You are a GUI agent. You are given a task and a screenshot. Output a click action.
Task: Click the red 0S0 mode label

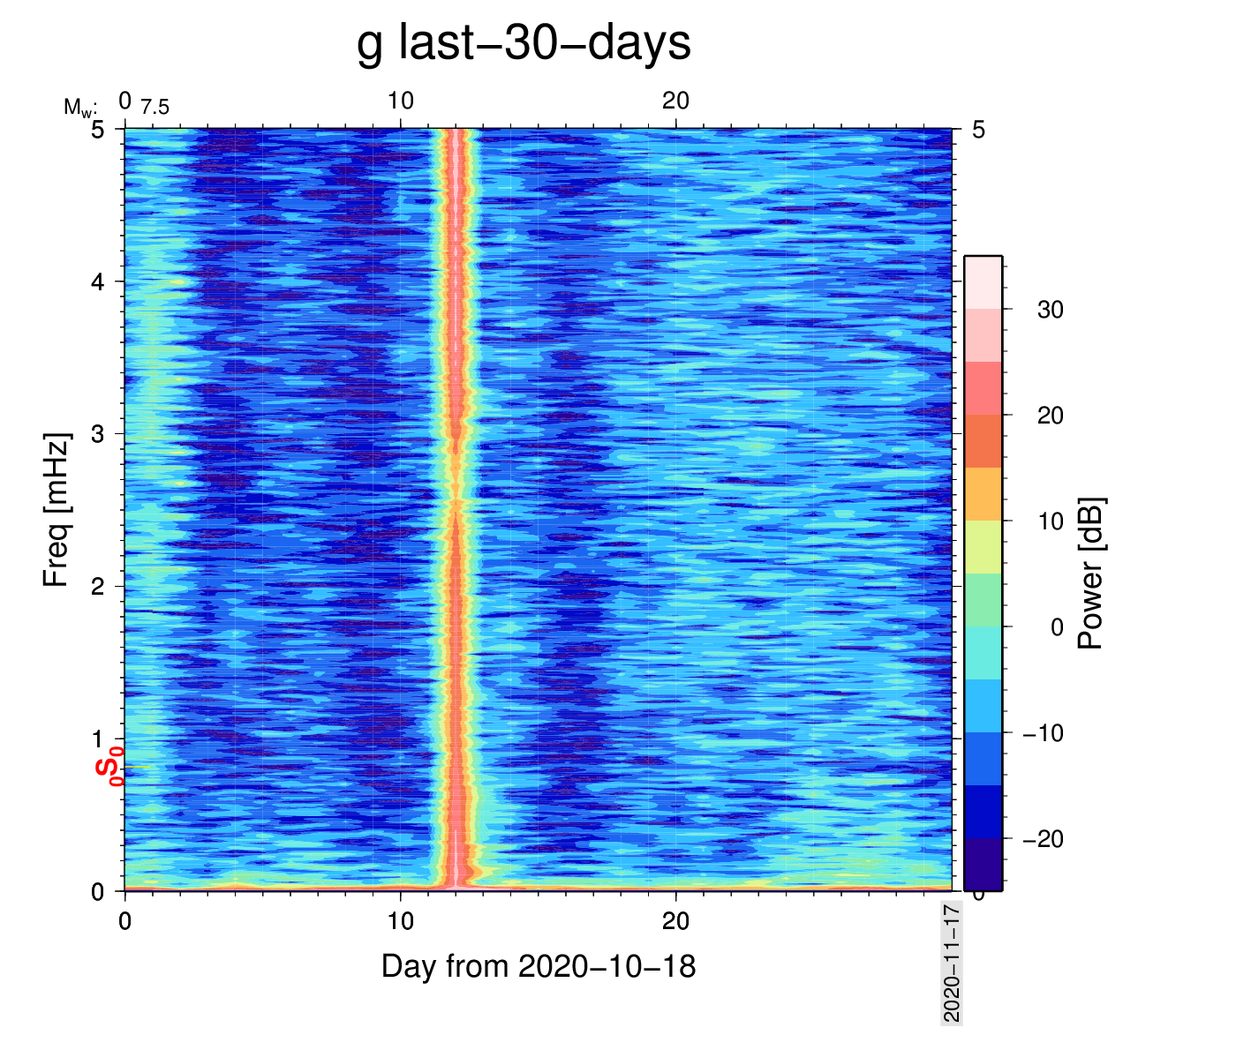109,765
